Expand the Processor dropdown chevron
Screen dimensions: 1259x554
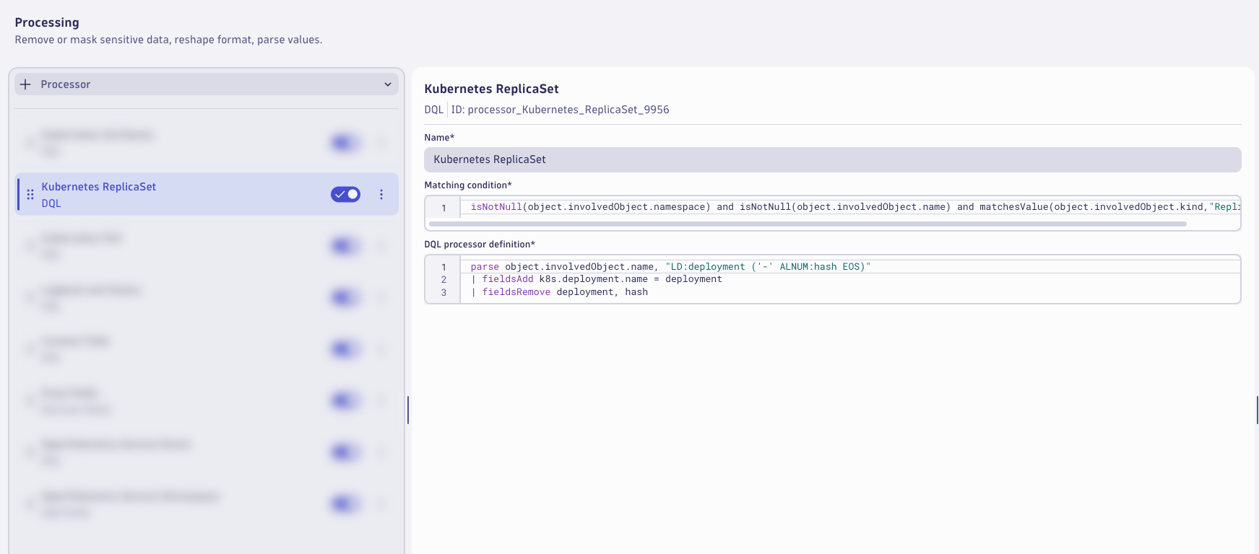[388, 84]
